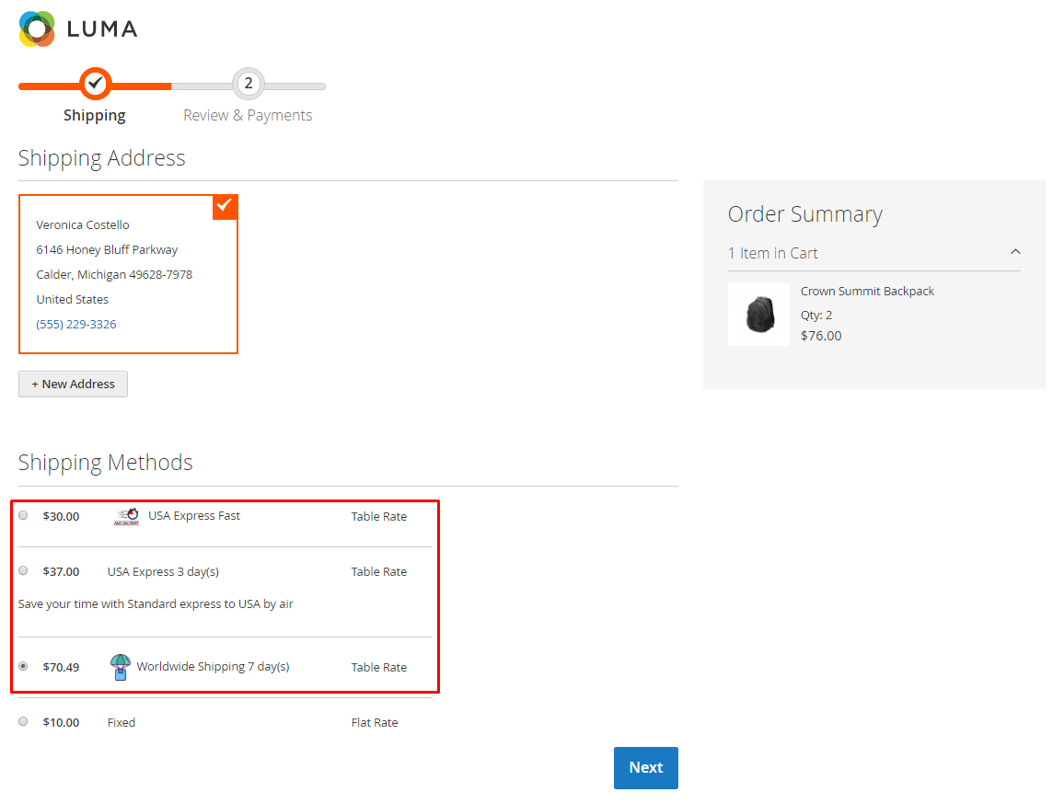1064x804 pixels.
Task: Click the USA Express Fast delivery icon
Action: click(126, 516)
